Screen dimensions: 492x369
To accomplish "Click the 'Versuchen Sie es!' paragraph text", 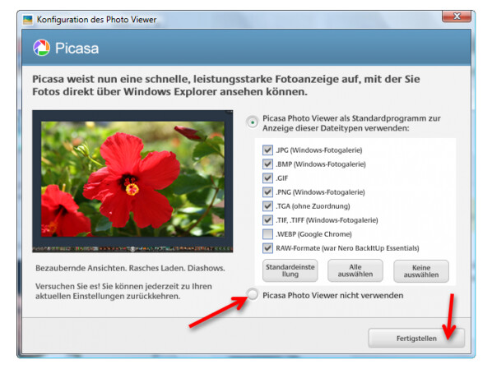I will pos(123,291).
